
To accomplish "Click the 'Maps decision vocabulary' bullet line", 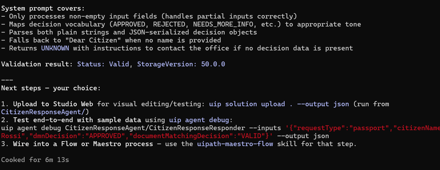I will coord(181,24).
